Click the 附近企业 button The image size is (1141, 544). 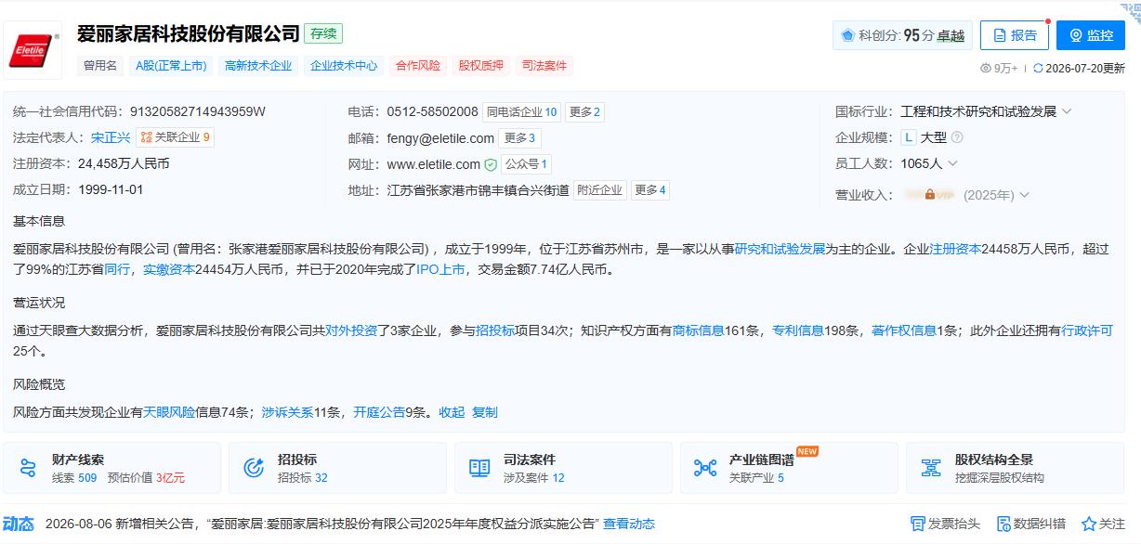pos(599,190)
